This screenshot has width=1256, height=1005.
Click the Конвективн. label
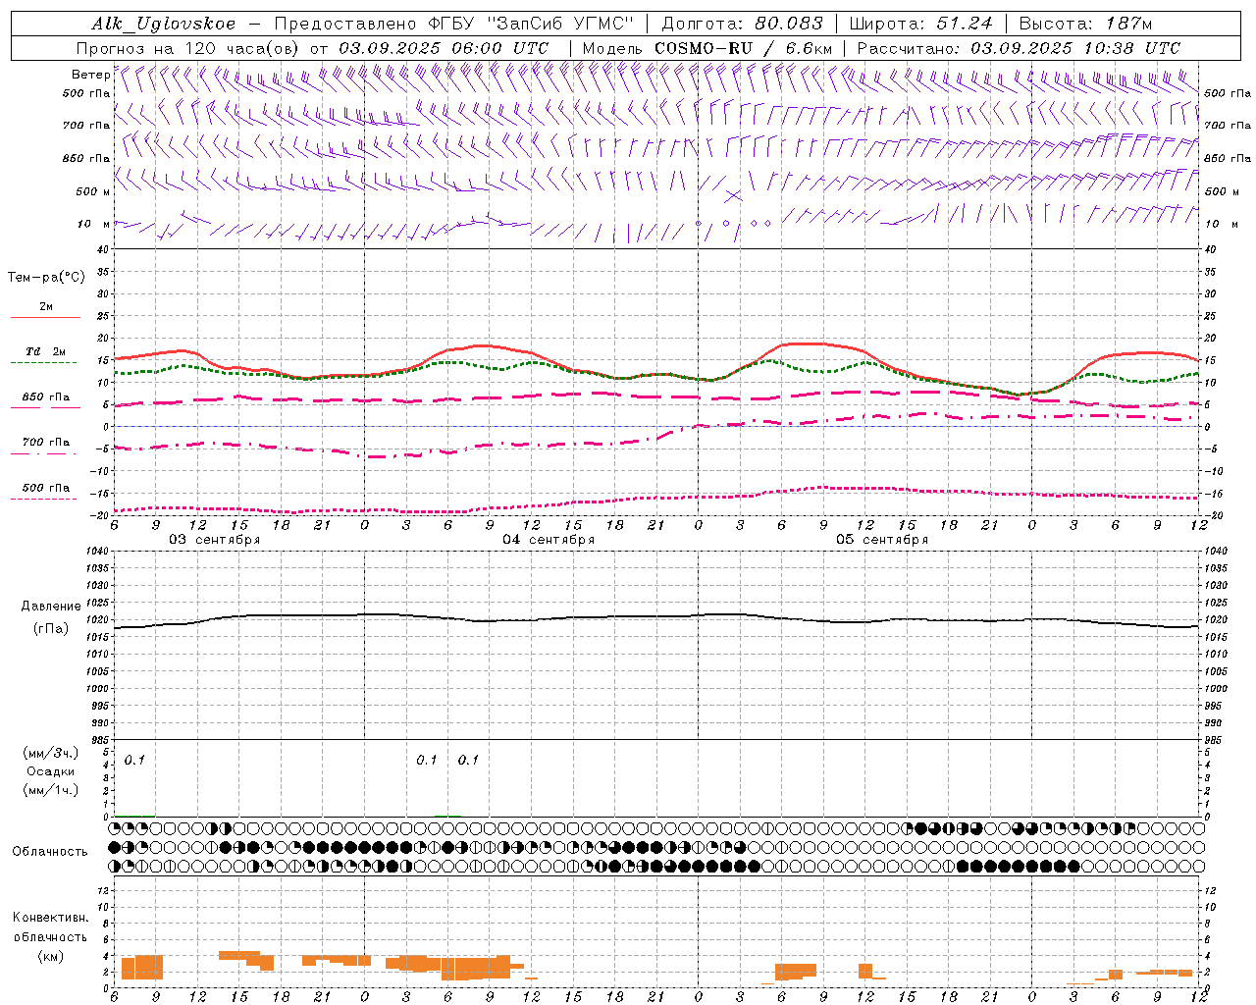point(51,918)
